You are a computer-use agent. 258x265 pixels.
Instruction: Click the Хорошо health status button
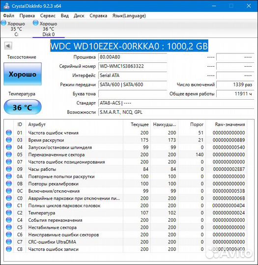23,74
